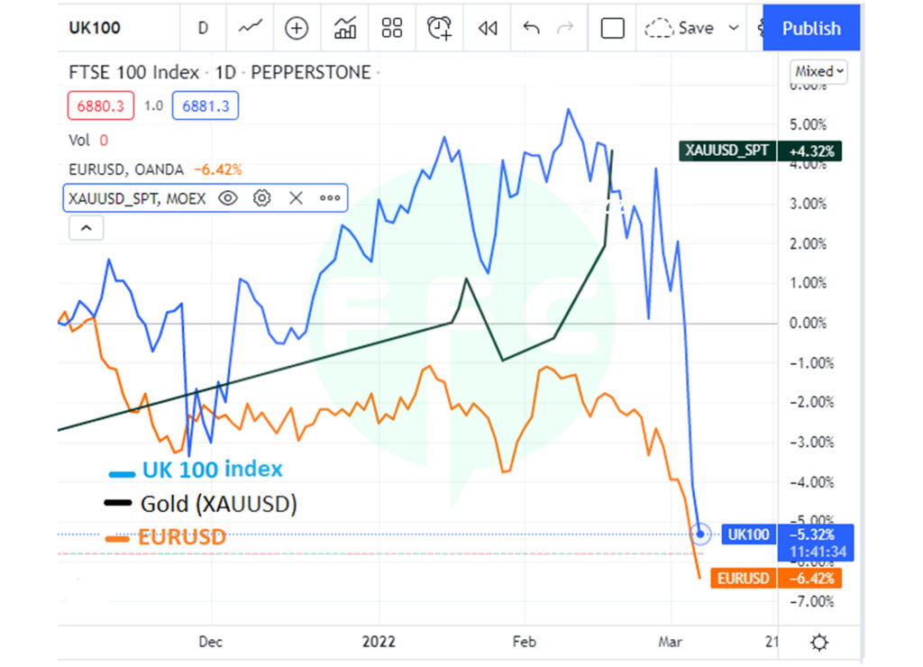This screenshot has height=667, width=923.
Task: Create an alert with the alarm clock icon
Action: point(439,29)
